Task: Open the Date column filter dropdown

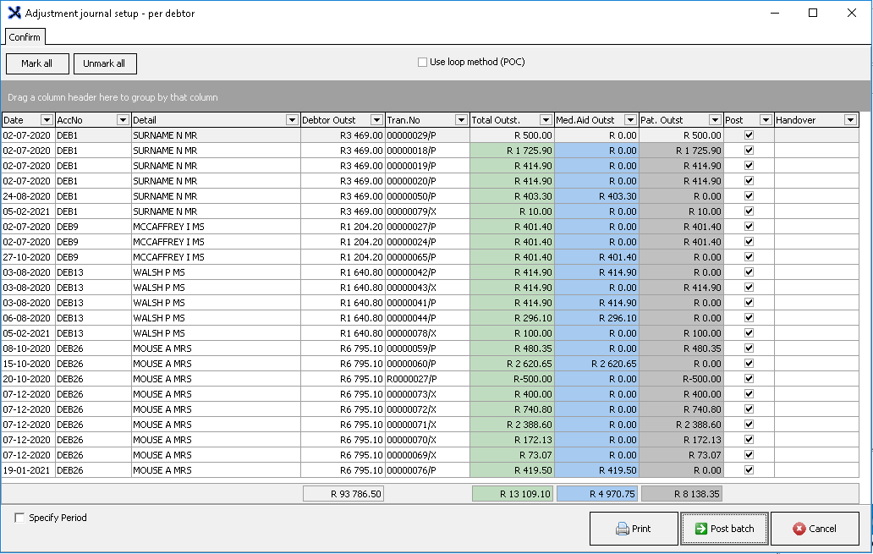Action: (x=47, y=120)
